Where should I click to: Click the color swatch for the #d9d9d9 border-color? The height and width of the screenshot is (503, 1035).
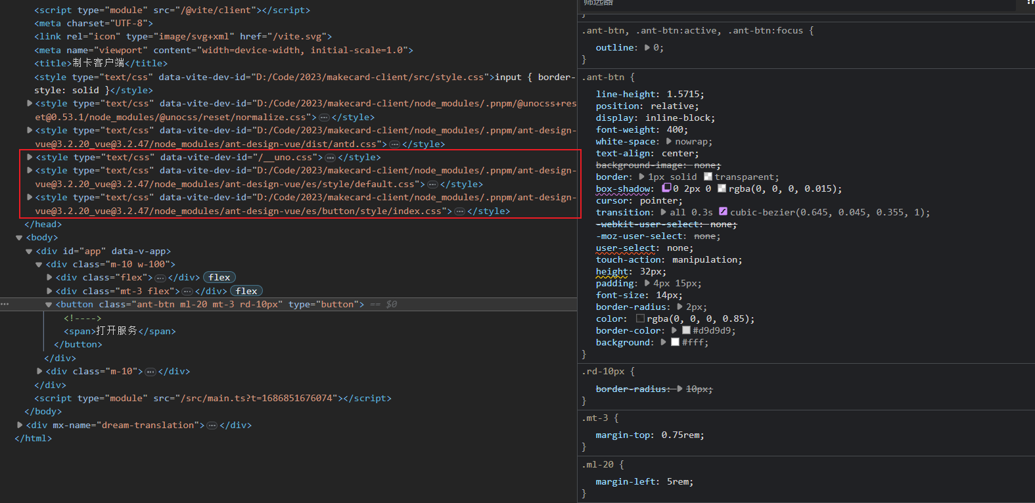(x=686, y=330)
